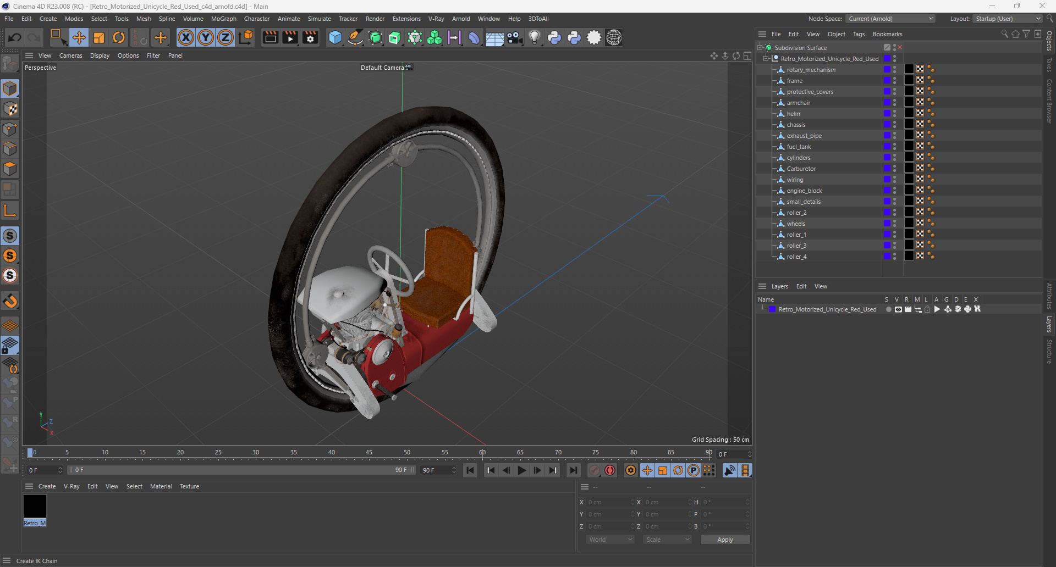Go to start of animation

[x=470, y=470]
